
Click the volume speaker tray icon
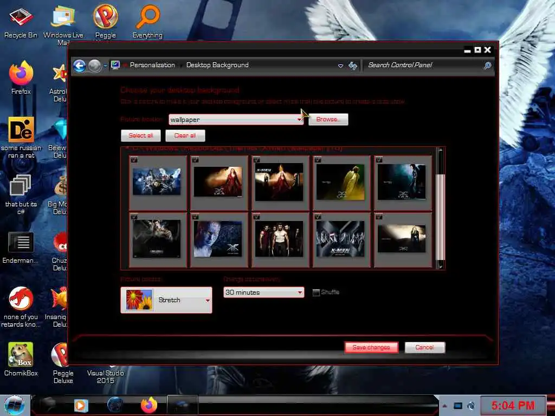[x=471, y=406]
